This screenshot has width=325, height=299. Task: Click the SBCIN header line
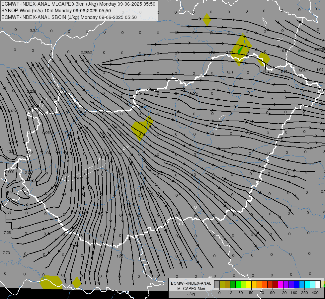click(69, 17)
